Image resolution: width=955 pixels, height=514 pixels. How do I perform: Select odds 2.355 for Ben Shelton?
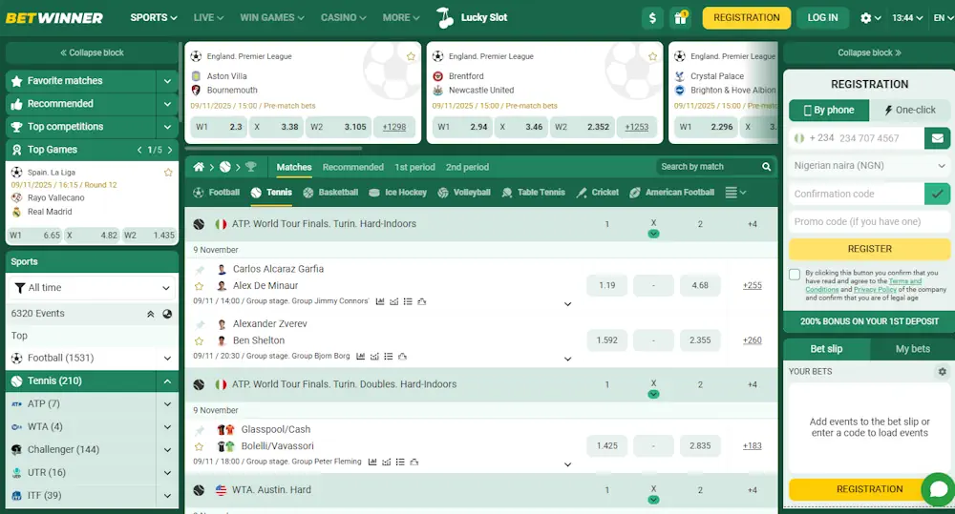pos(700,340)
